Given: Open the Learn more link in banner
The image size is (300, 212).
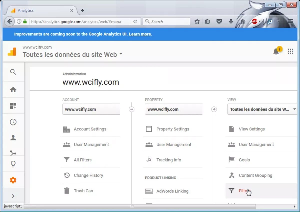Looking at the screenshot, I should tap(140, 34).
